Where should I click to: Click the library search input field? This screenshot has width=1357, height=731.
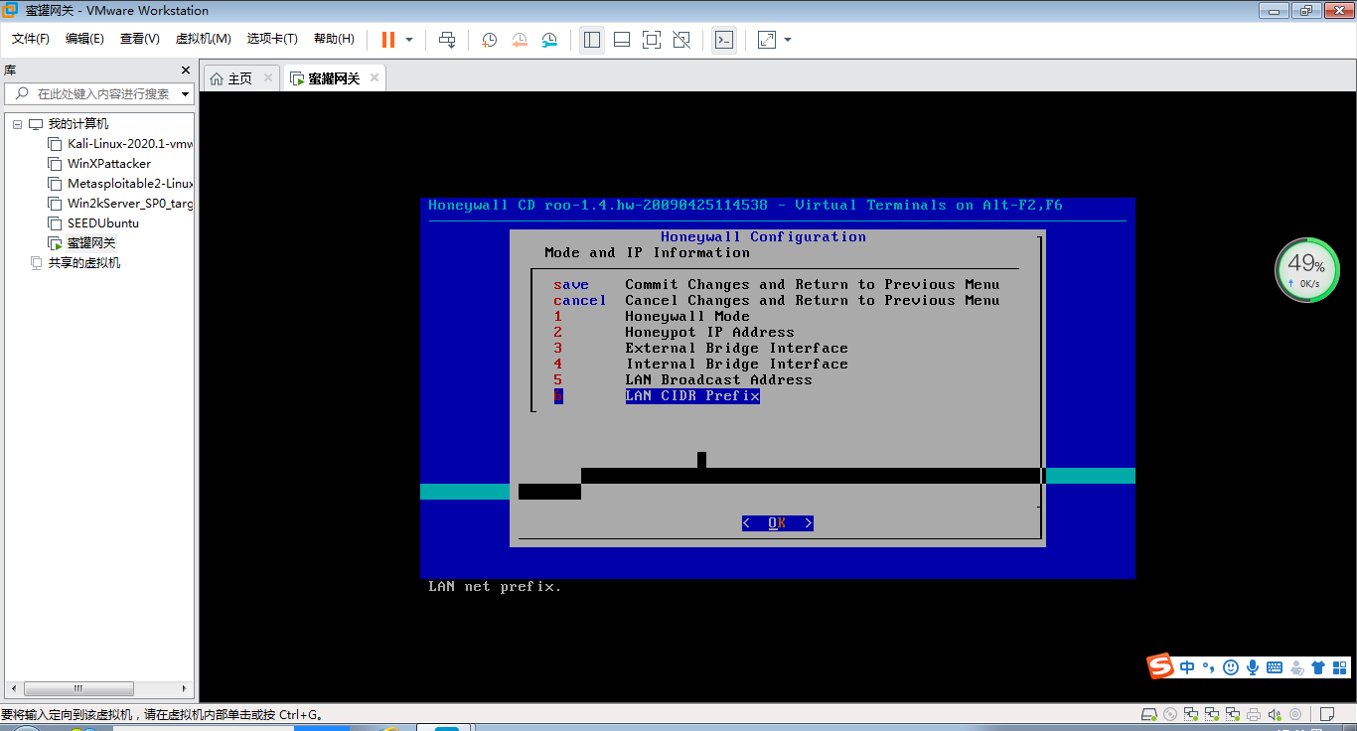pyautogui.click(x=99, y=93)
